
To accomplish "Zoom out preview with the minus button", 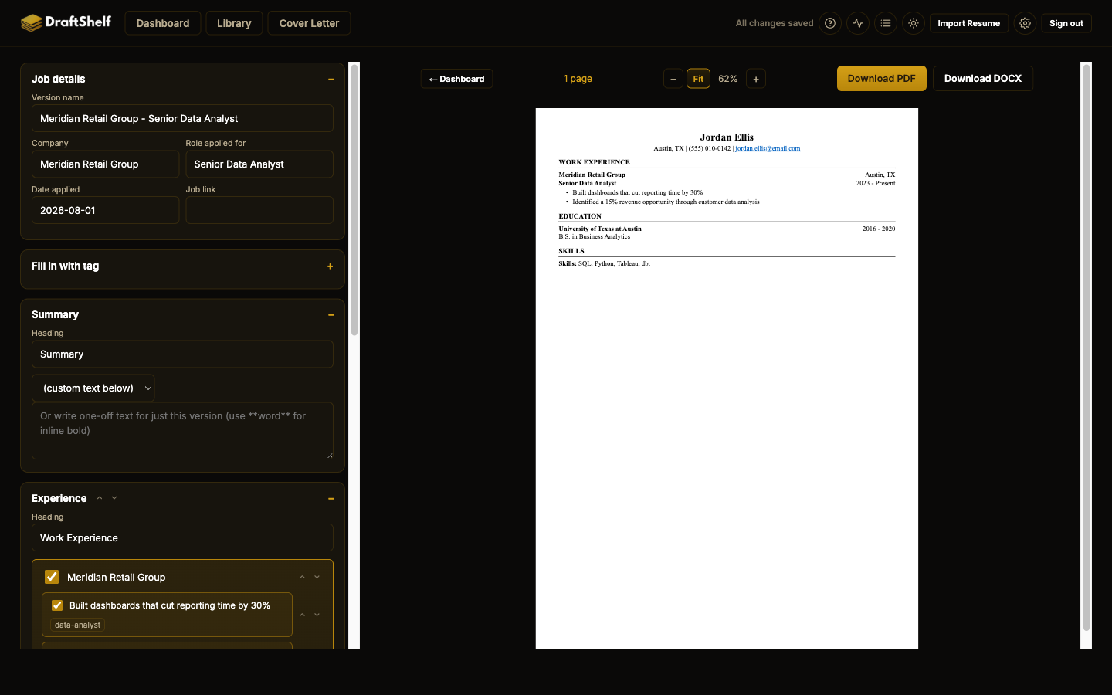I will coord(673,79).
